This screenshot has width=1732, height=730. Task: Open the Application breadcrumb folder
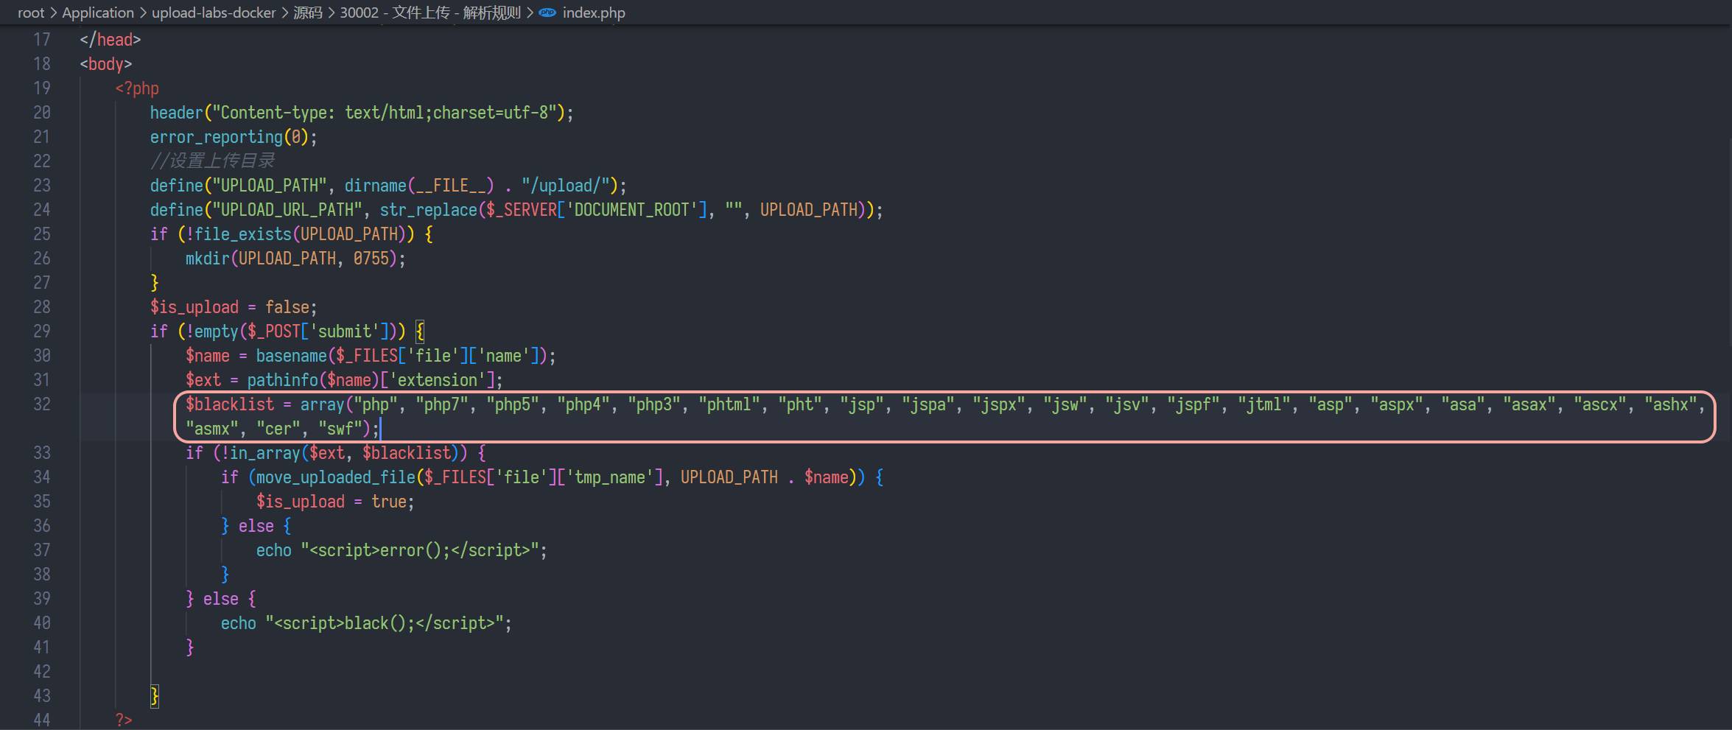(98, 13)
